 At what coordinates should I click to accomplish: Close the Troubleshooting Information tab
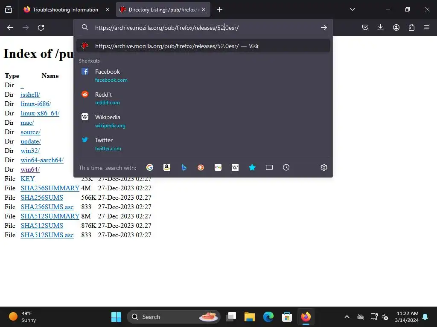(108, 9)
